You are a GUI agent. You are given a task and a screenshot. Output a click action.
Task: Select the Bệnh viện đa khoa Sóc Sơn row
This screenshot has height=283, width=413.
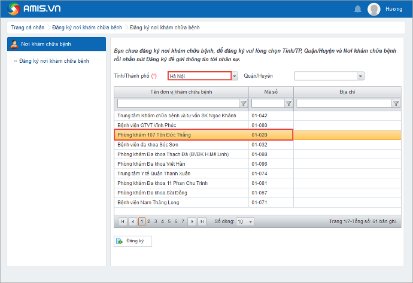[x=180, y=145]
